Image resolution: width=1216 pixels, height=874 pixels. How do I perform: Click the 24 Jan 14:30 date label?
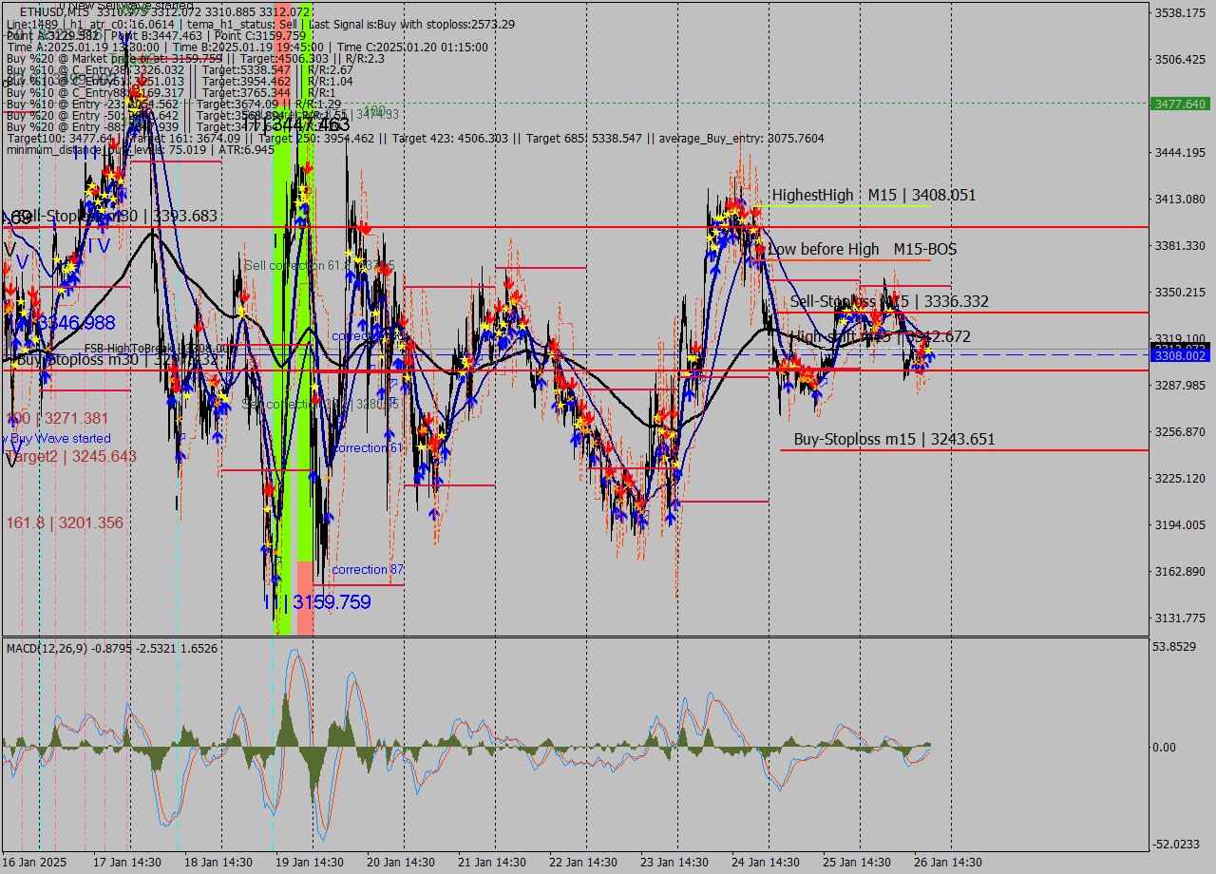(766, 863)
